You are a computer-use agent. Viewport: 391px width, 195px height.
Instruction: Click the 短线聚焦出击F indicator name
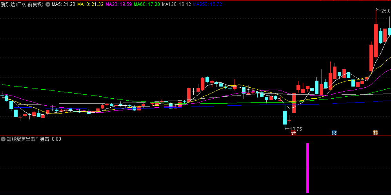tap(22, 139)
